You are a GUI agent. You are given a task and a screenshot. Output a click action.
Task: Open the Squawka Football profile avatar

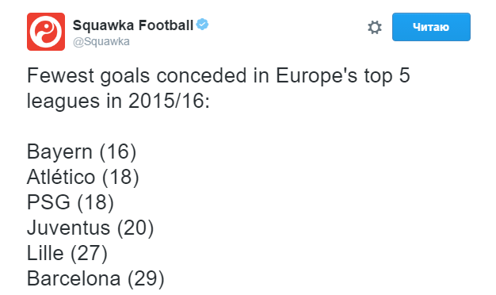(46, 32)
